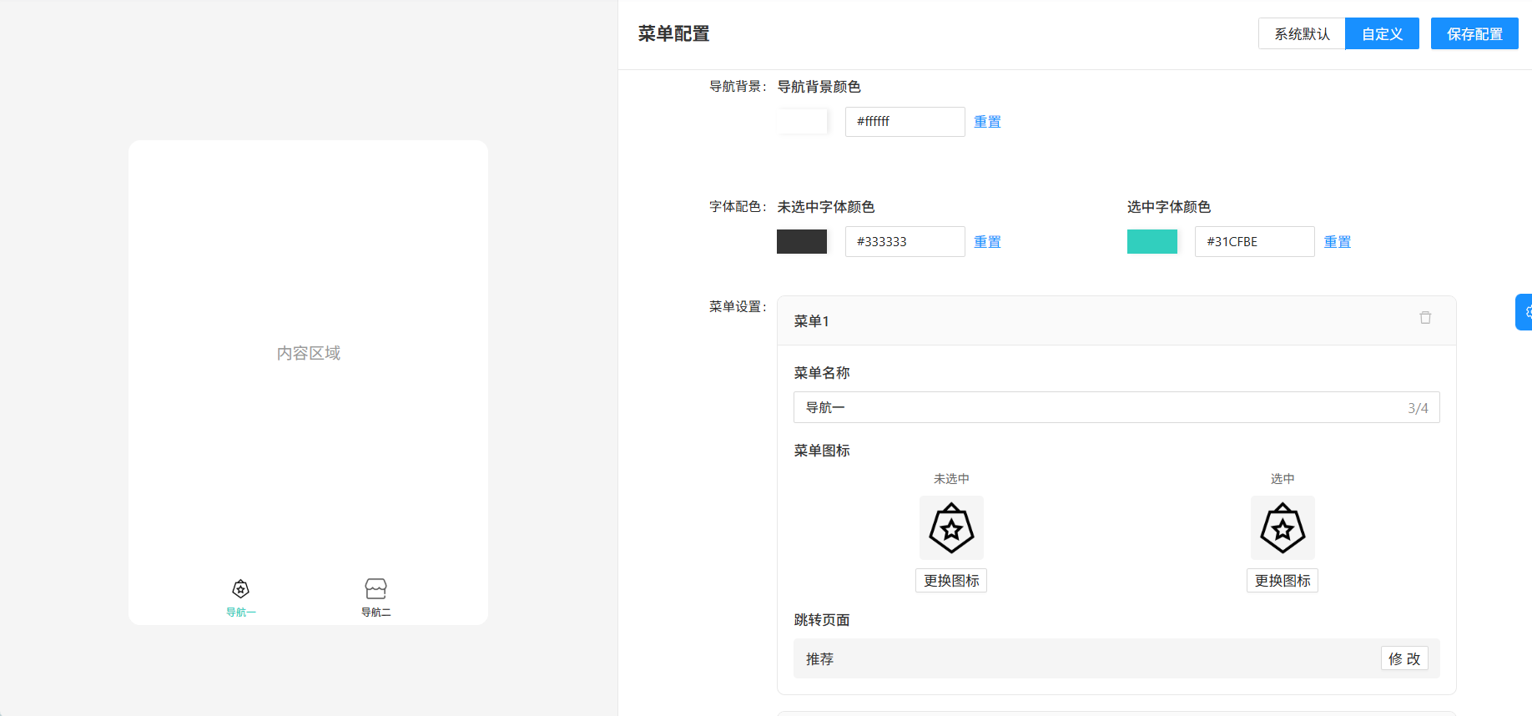Open the dark #333333 color swatch

(802, 241)
